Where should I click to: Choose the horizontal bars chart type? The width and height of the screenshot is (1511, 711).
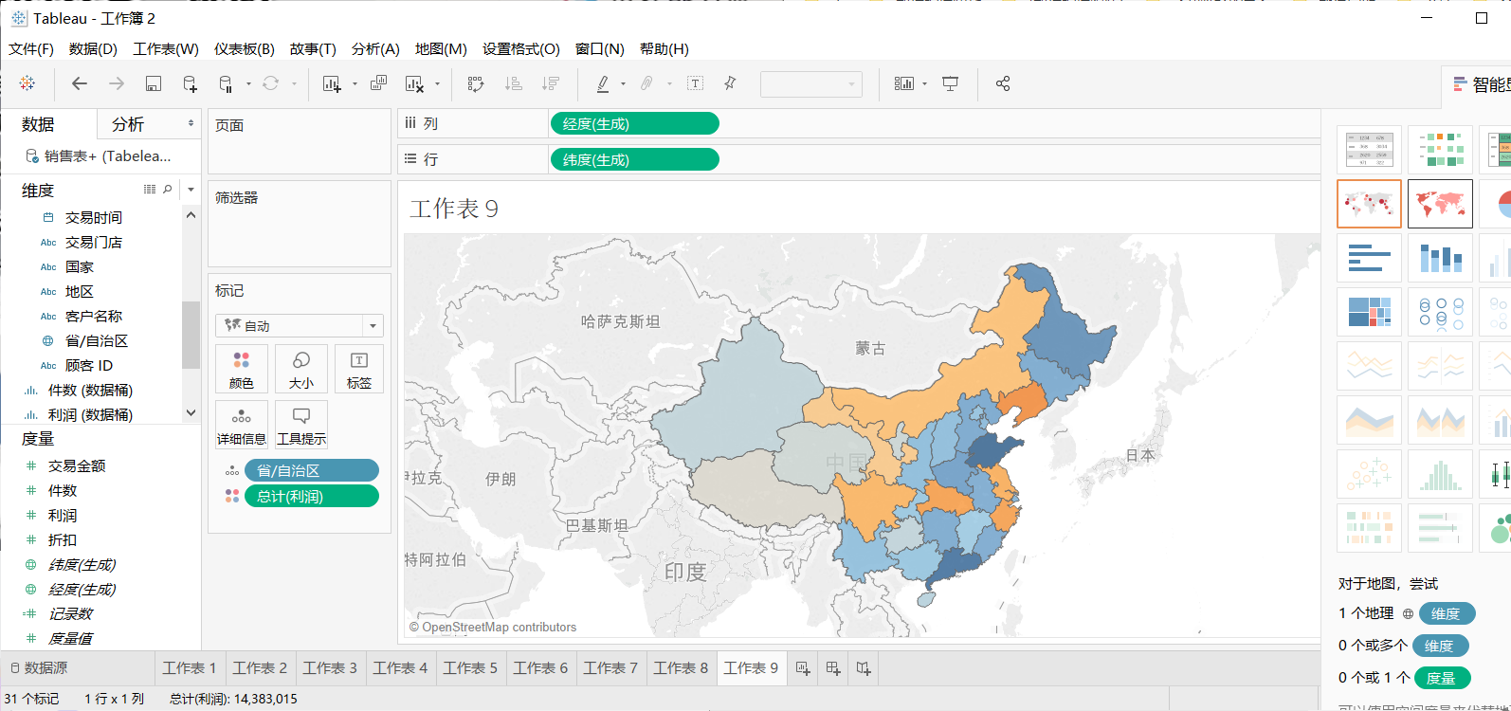[x=1369, y=257]
